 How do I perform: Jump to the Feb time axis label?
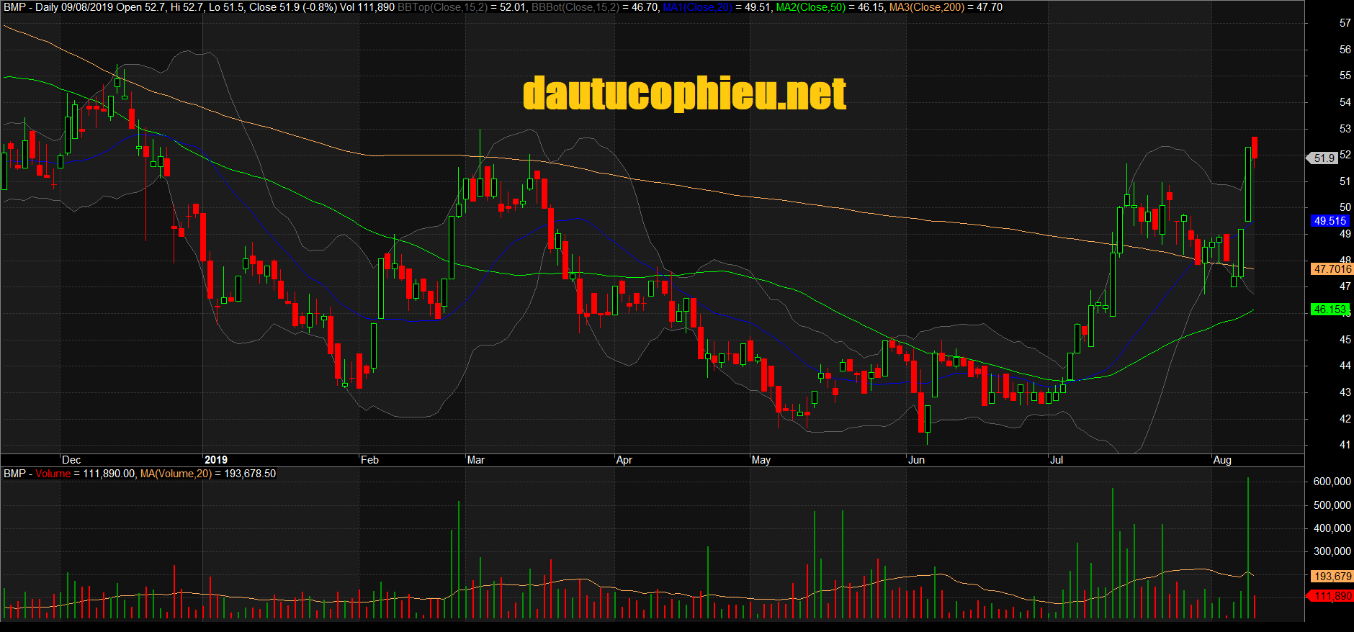(369, 460)
